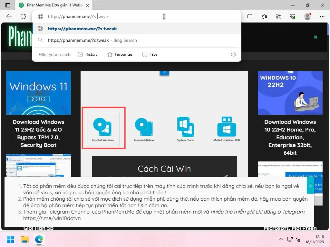
Task: Choose the Bing Search suggestion row
Action: (x=137, y=40)
